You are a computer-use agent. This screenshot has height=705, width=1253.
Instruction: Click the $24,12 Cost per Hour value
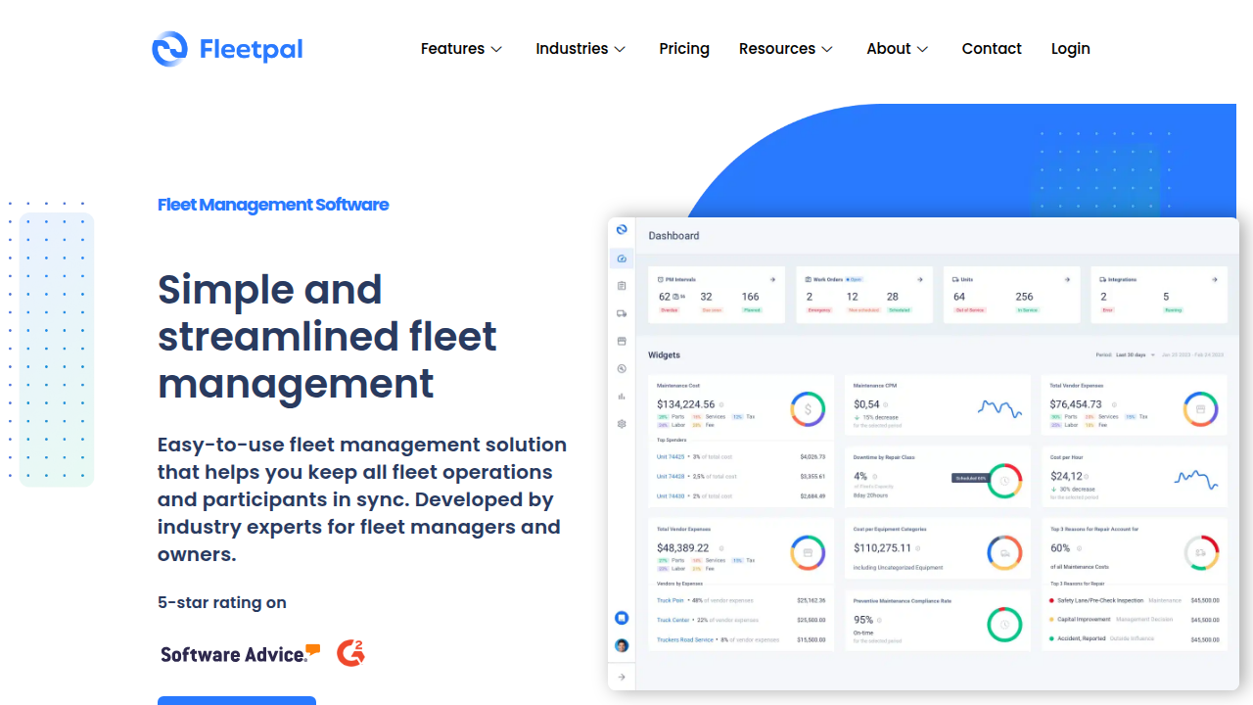click(1066, 476)
